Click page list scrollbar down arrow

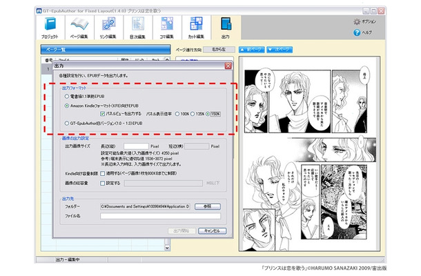pos(167,248)
